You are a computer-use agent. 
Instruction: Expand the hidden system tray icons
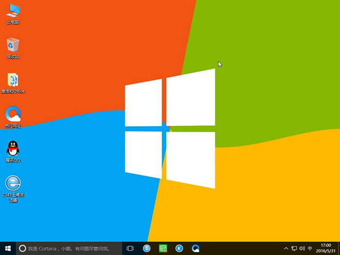286,248
